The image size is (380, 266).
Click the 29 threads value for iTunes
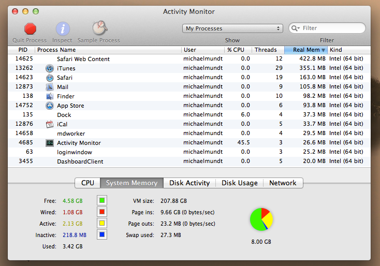tap(279, 68)
